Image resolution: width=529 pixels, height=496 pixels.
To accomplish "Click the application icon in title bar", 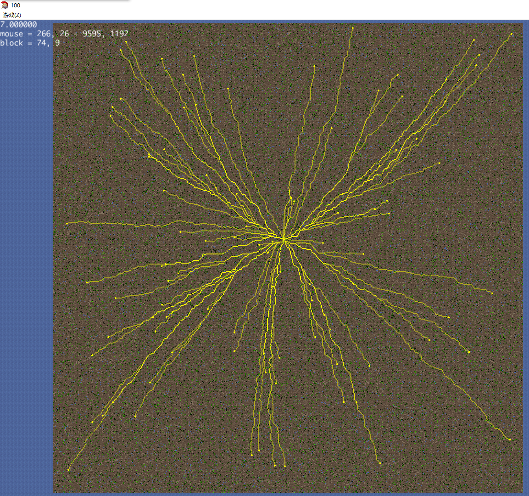I will tap(5, 6).
